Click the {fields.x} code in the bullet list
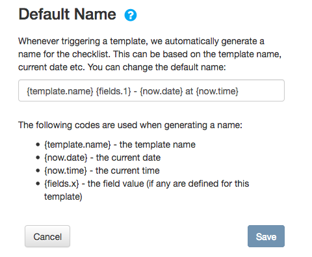The image size is (312, 257). point(62,183)
